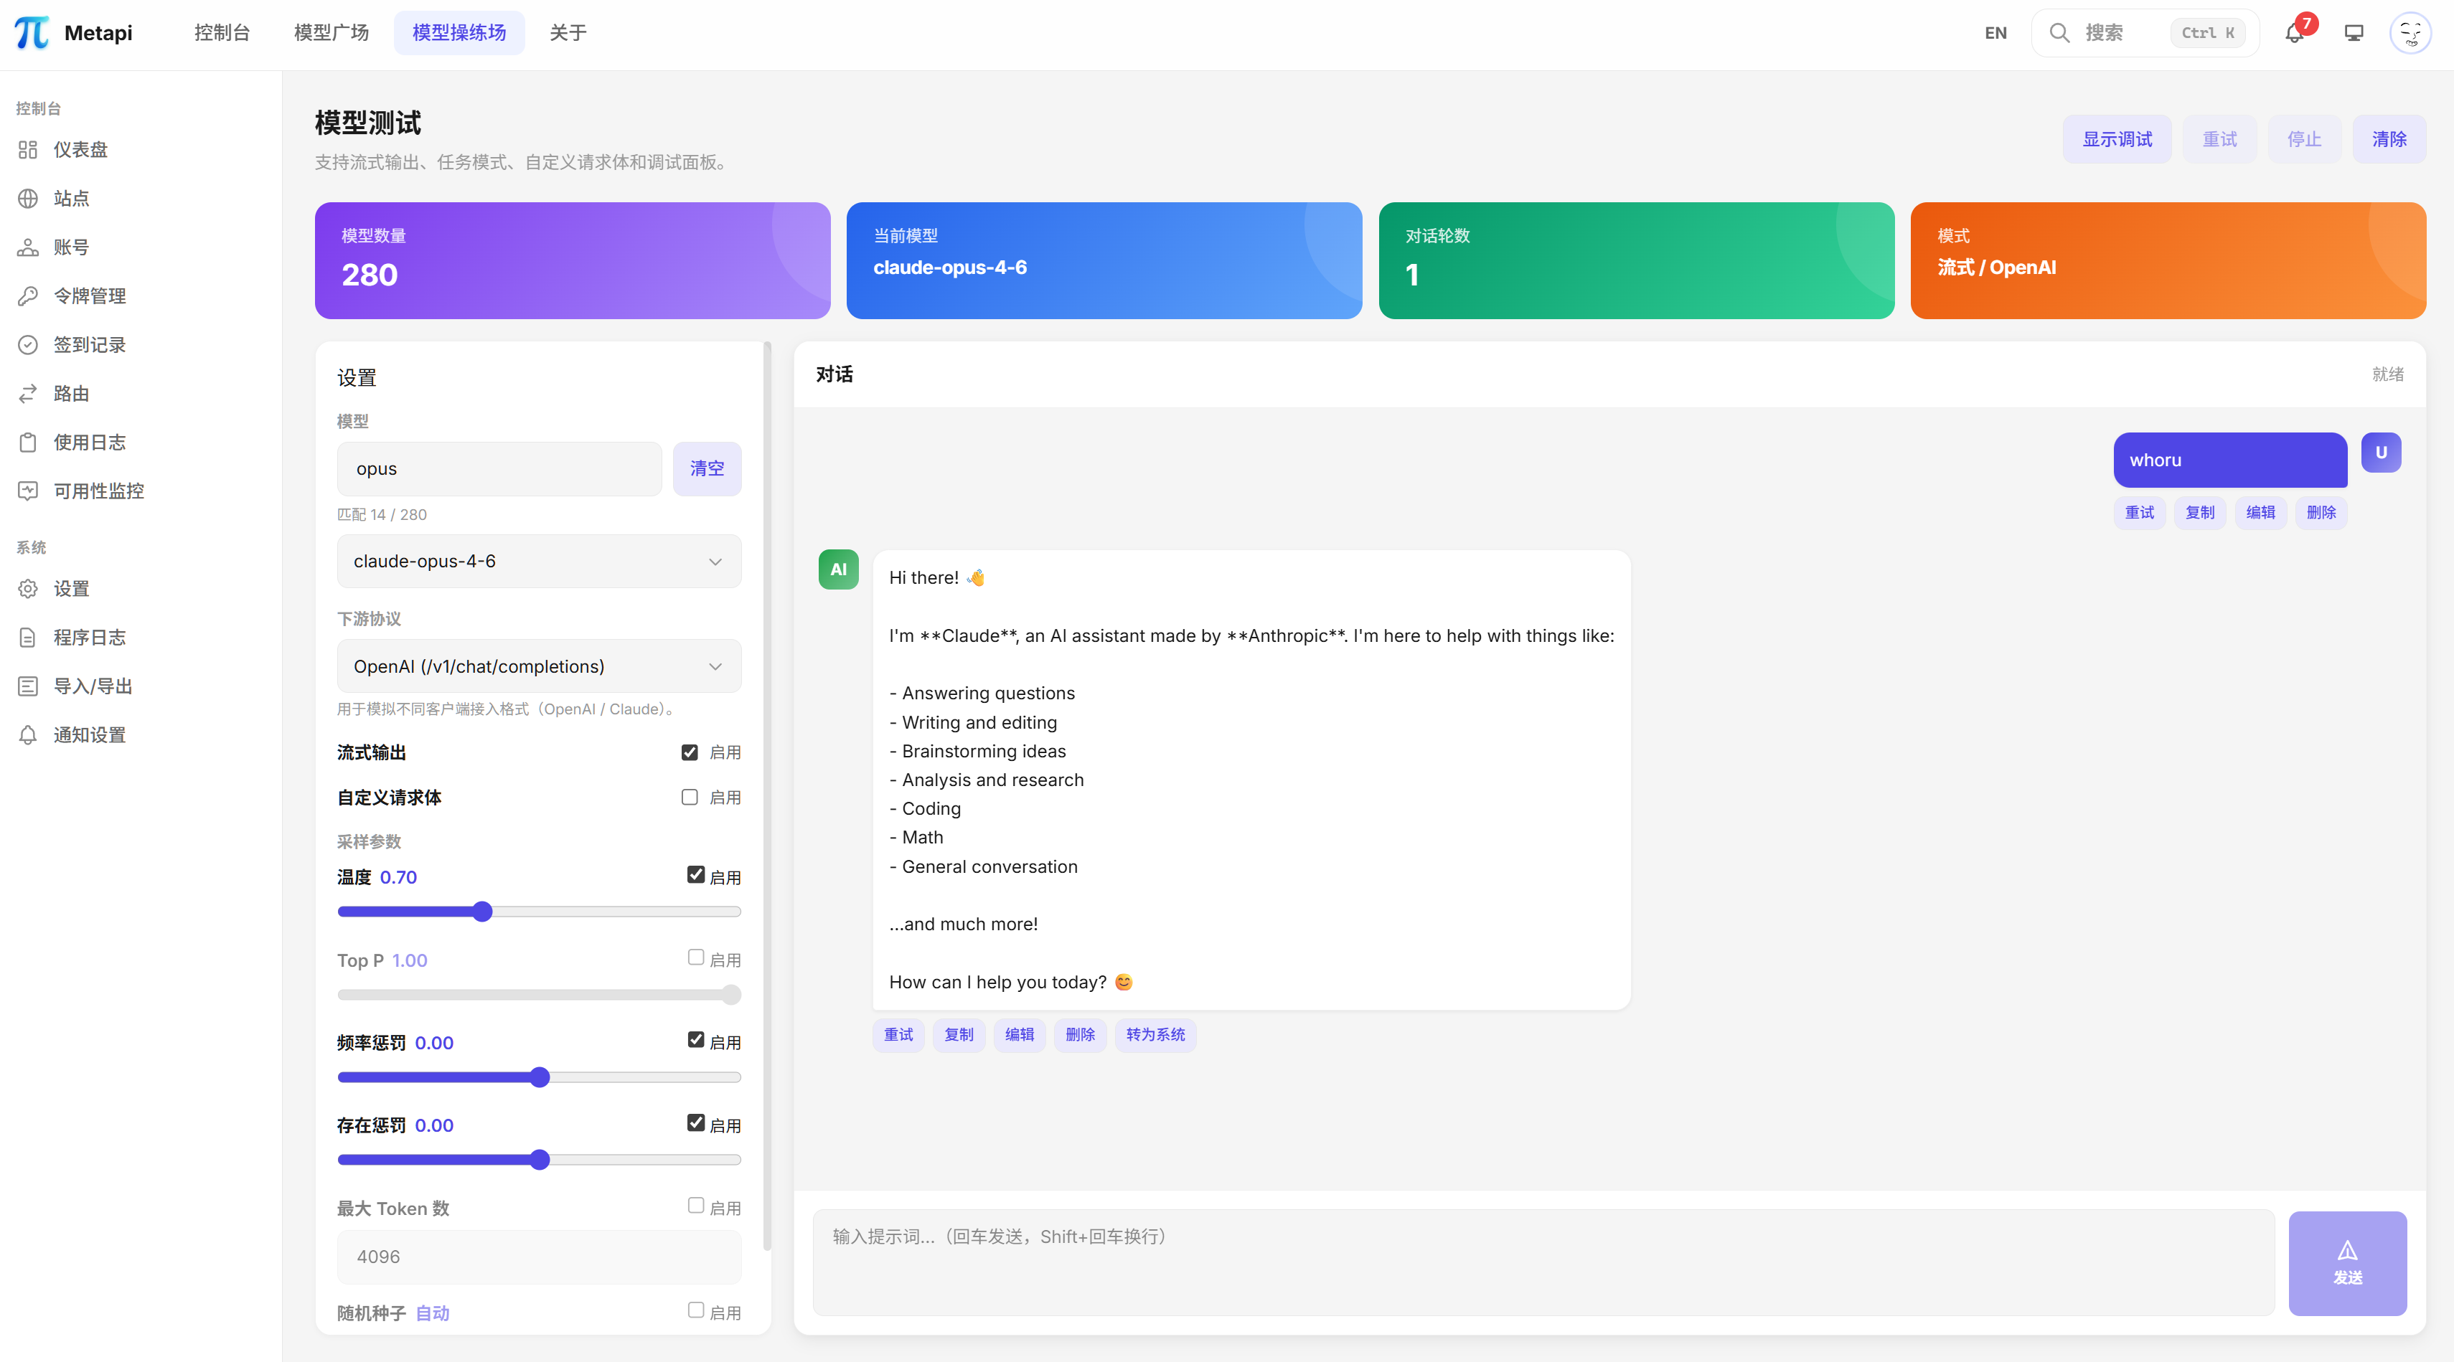Enable the 自定义请求体 checkbox

pyautogui.click(x=690, y=798)
